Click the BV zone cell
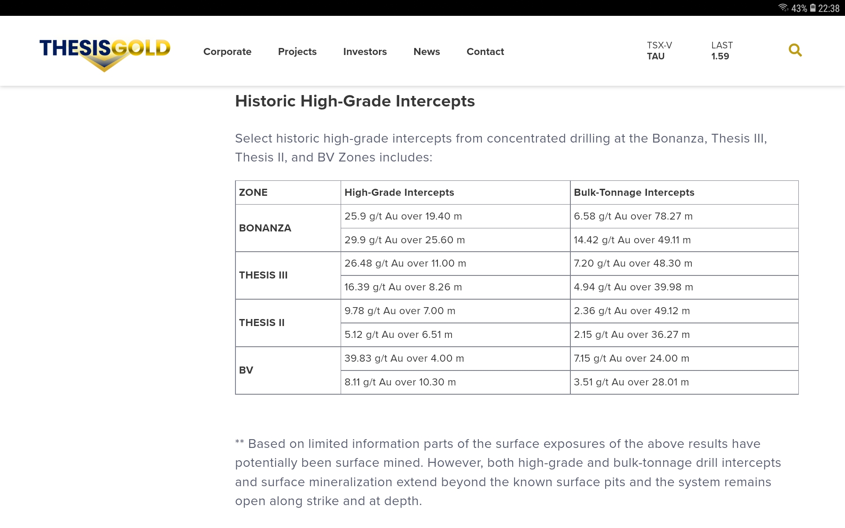Viewport: 845px width, 528px height. pos(246,370)
